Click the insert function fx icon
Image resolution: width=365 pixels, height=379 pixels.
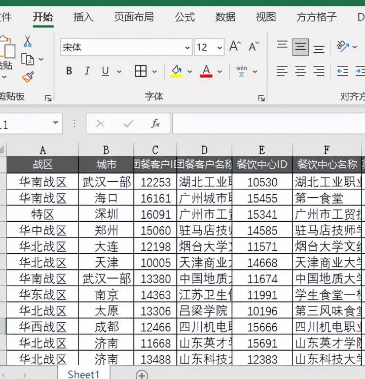click(155, 123)
